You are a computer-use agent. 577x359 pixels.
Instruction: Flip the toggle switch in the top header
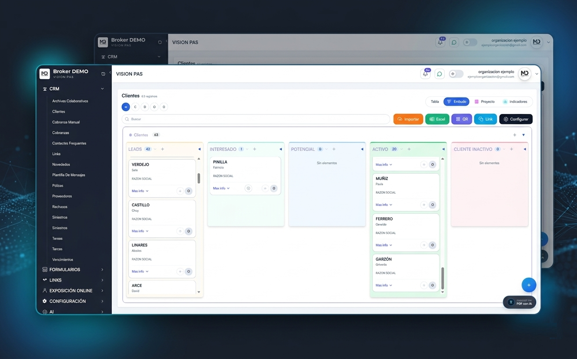pyautogui.click(x=456, y=74)
